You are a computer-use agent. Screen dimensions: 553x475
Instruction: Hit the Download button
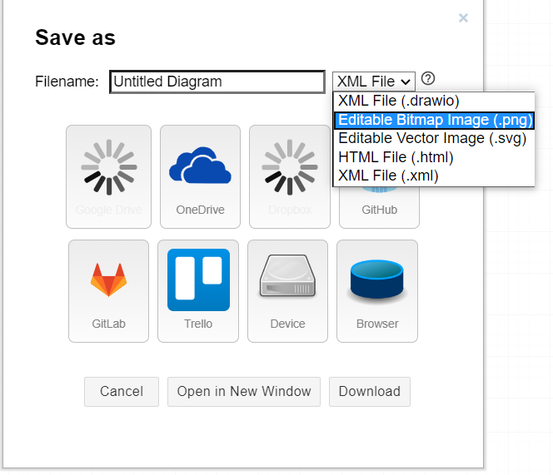(369, 392)
